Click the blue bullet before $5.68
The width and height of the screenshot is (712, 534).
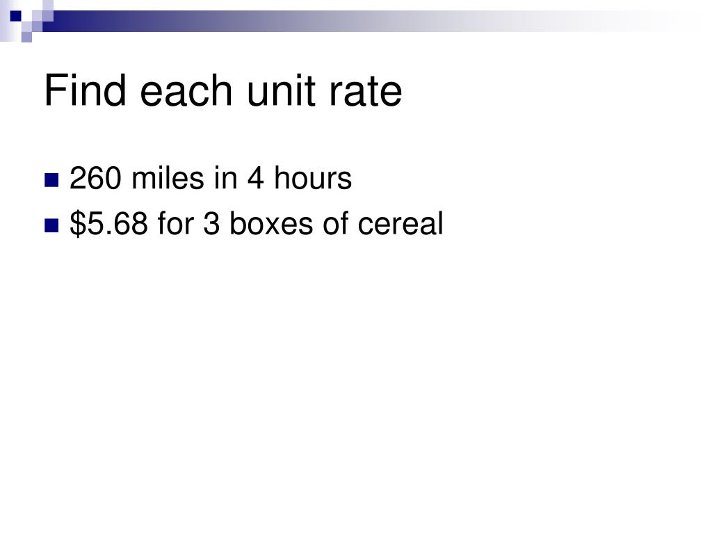pyautogui.click(x=51, y=225)
